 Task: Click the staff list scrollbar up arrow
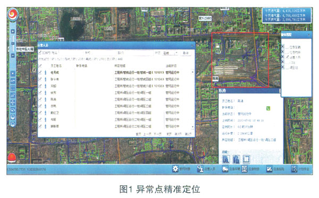[192, 72]
